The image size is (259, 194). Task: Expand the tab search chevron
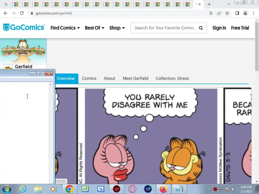[x=229, y=4]
